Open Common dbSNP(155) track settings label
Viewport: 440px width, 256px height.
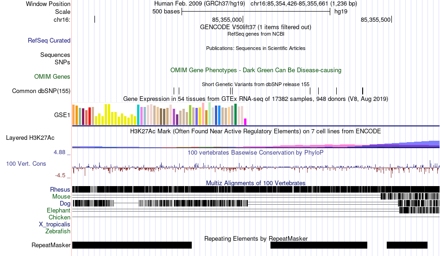click(41, 91)
